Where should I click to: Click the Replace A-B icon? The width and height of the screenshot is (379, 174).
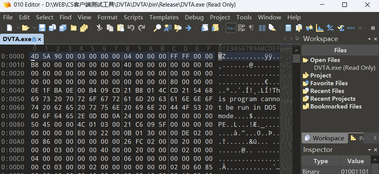(168, 28)
